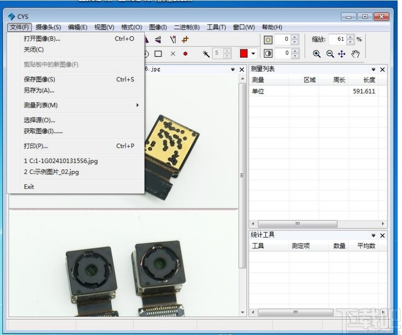Click Exit in the File menu
402x335 pixels.
(x=28, y=186)
